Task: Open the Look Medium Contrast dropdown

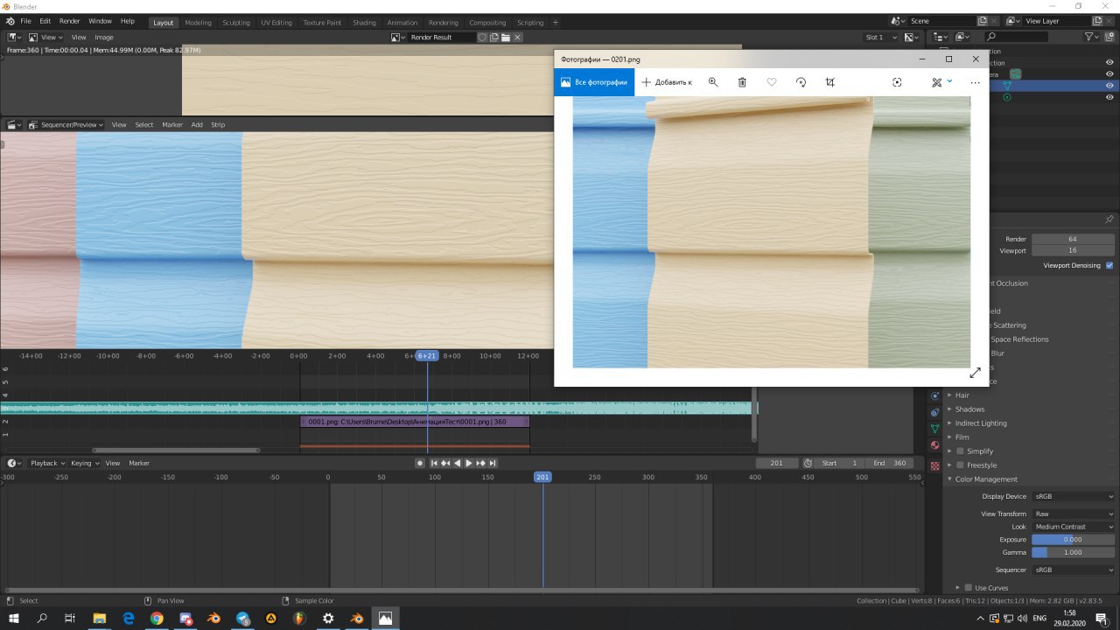Action: [1074, 527]
